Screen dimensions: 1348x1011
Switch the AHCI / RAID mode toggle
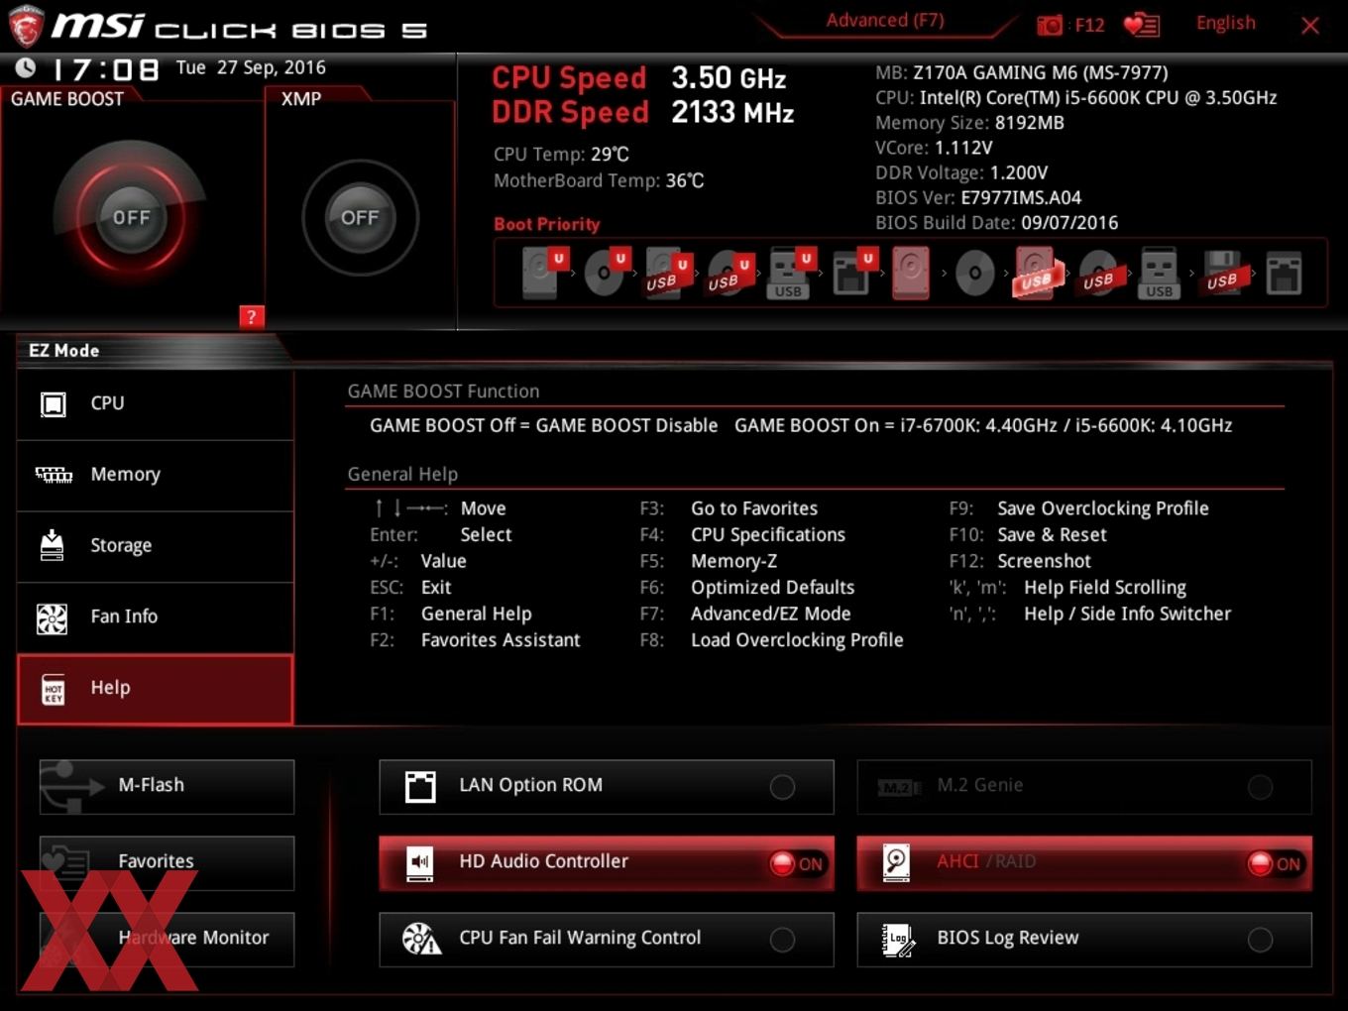1084,862
